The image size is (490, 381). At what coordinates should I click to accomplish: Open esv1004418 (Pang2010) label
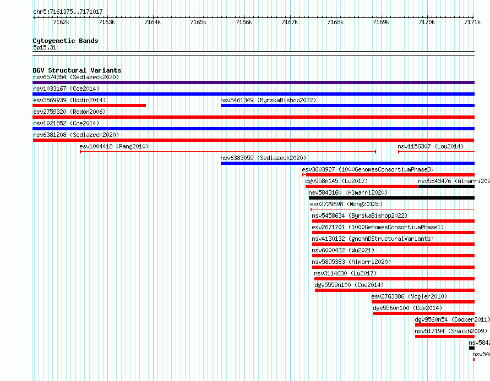114,146
